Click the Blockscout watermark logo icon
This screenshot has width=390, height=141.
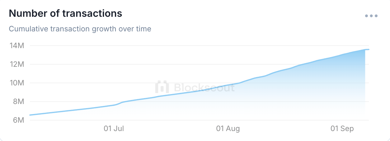(162, 87)
